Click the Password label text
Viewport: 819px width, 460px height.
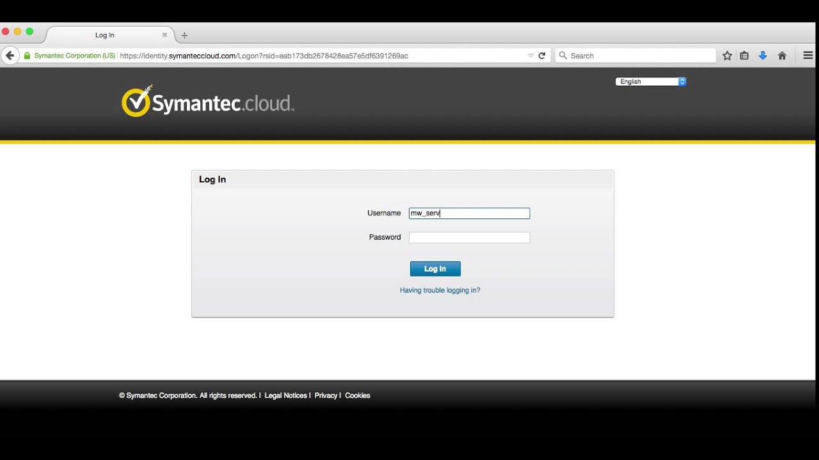pyautogui.click(x=385, y=237)
